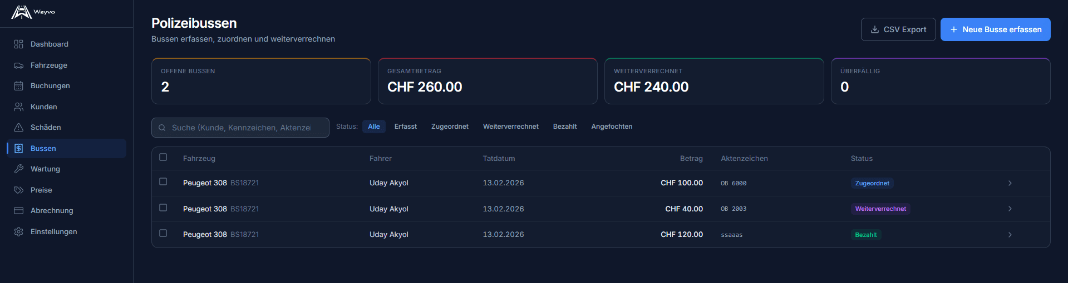This screenshot has width=1068, height=283.
Task: Filter by the Erfasst status tab
Action: coord(405,127)
